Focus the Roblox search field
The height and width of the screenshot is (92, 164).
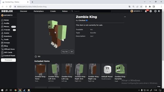91,11
